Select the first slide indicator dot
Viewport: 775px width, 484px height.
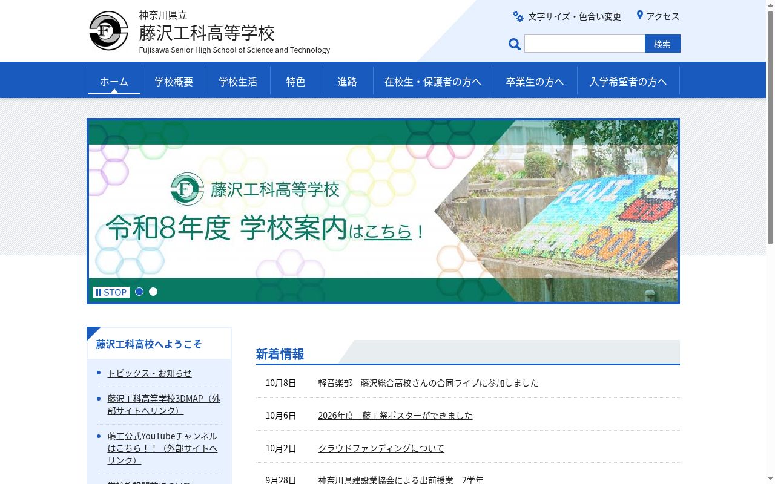[139, 292]
